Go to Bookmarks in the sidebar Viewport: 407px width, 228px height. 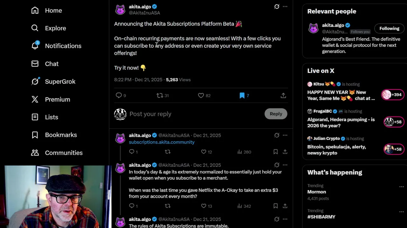[61, 135]
